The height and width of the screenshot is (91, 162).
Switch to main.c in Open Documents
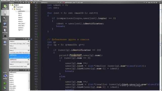tap(11, 82)
